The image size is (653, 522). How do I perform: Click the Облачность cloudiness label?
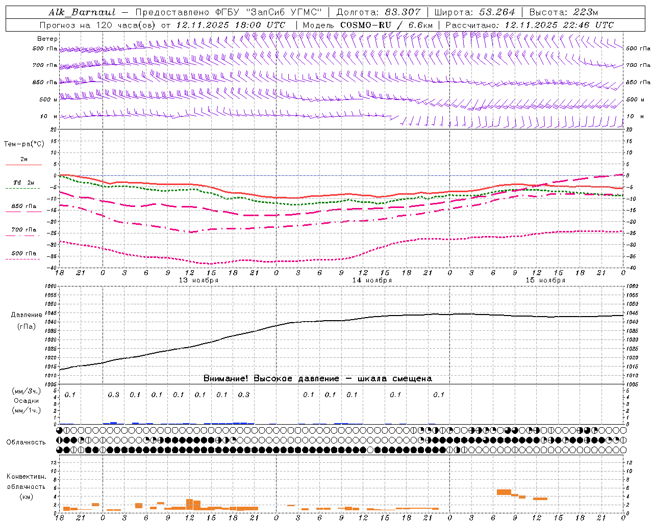tap(26, 442)
